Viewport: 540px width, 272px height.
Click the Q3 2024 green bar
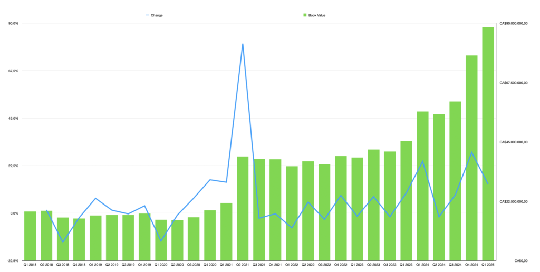click(455, 181)
